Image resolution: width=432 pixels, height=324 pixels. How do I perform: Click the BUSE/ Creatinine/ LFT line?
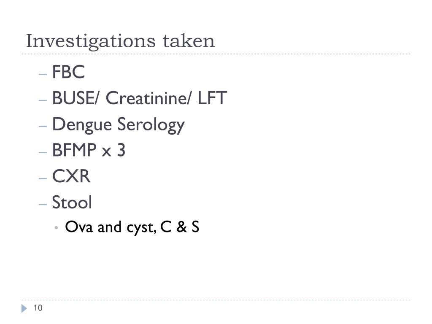click(139, 98)
